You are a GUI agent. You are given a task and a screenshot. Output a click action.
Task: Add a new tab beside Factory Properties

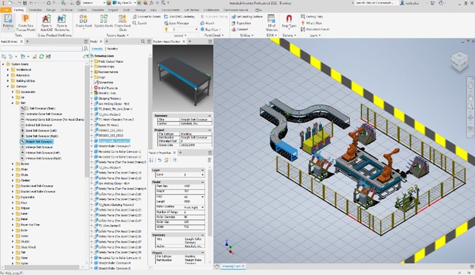[180, 153]
